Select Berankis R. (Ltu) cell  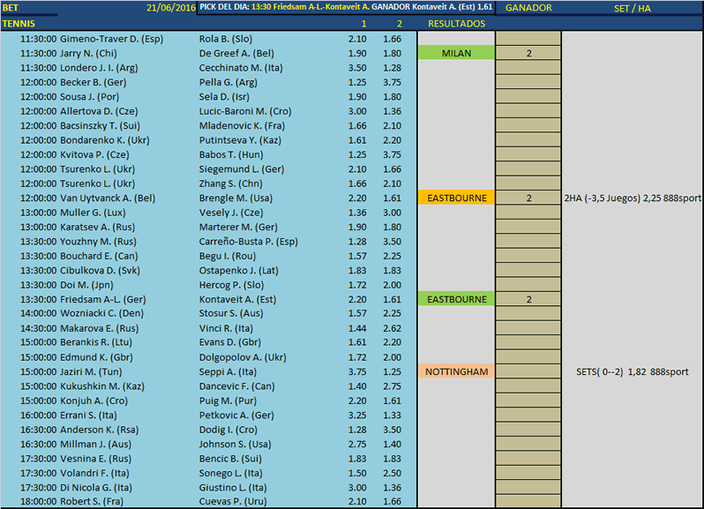(x=95, y=342)
